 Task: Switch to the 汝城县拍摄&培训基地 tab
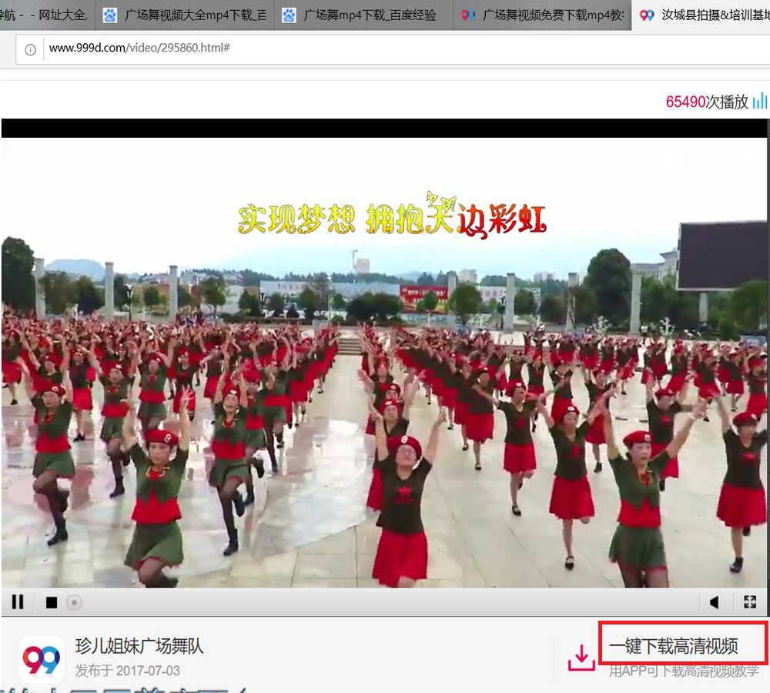point(708,15)
